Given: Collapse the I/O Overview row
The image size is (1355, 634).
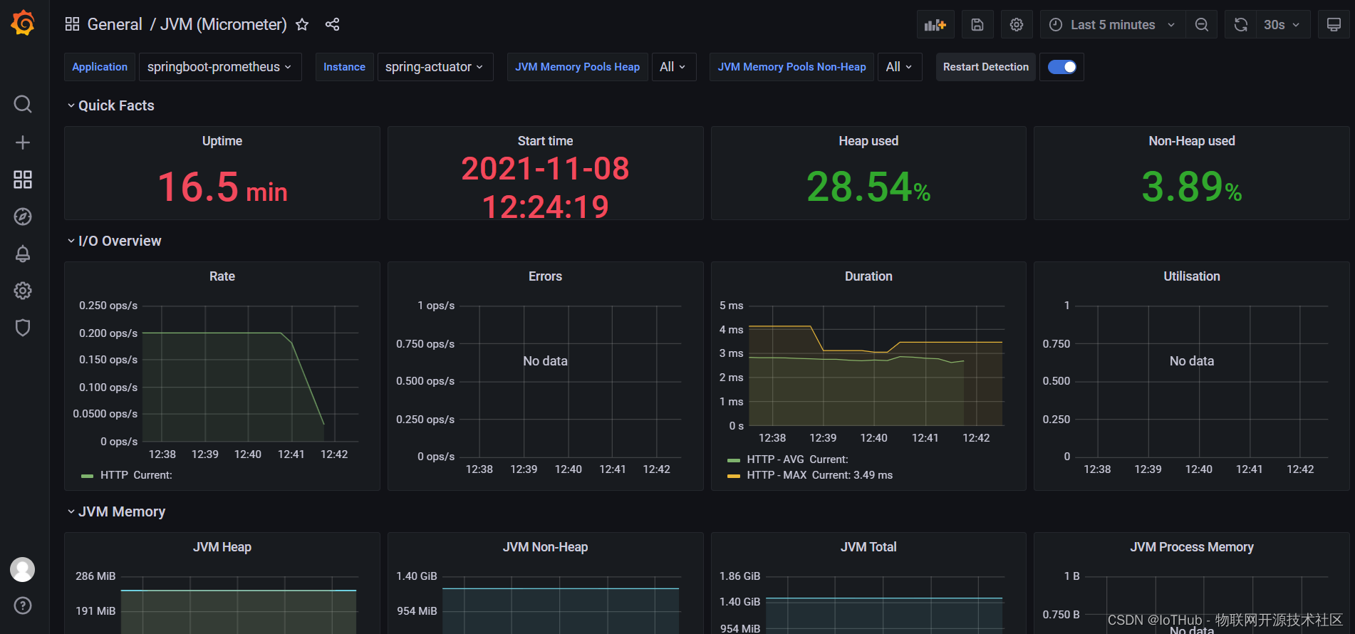Looking at the screenshot, I should coord(114,241).
